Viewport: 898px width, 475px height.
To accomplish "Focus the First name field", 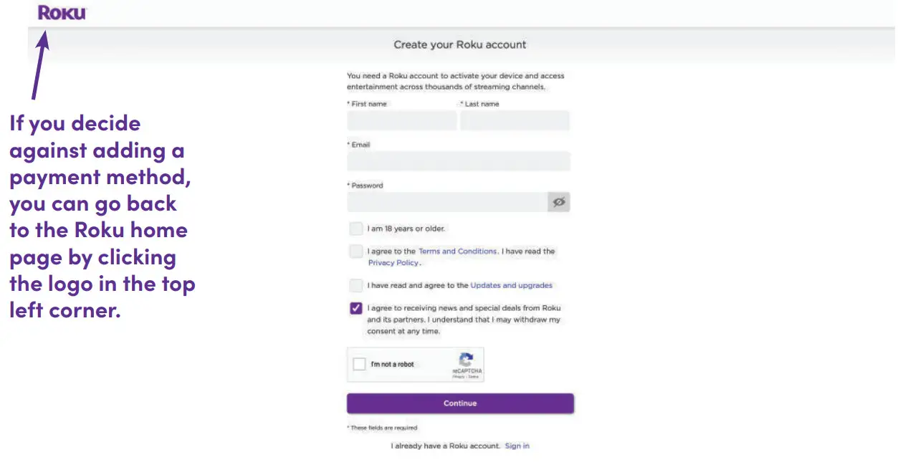I will point(401,120).
